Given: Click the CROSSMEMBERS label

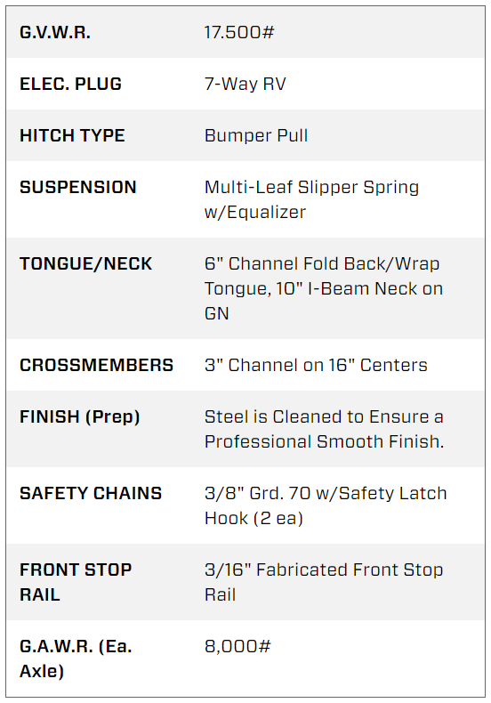Looking at the screenshot, I should 96,365.
